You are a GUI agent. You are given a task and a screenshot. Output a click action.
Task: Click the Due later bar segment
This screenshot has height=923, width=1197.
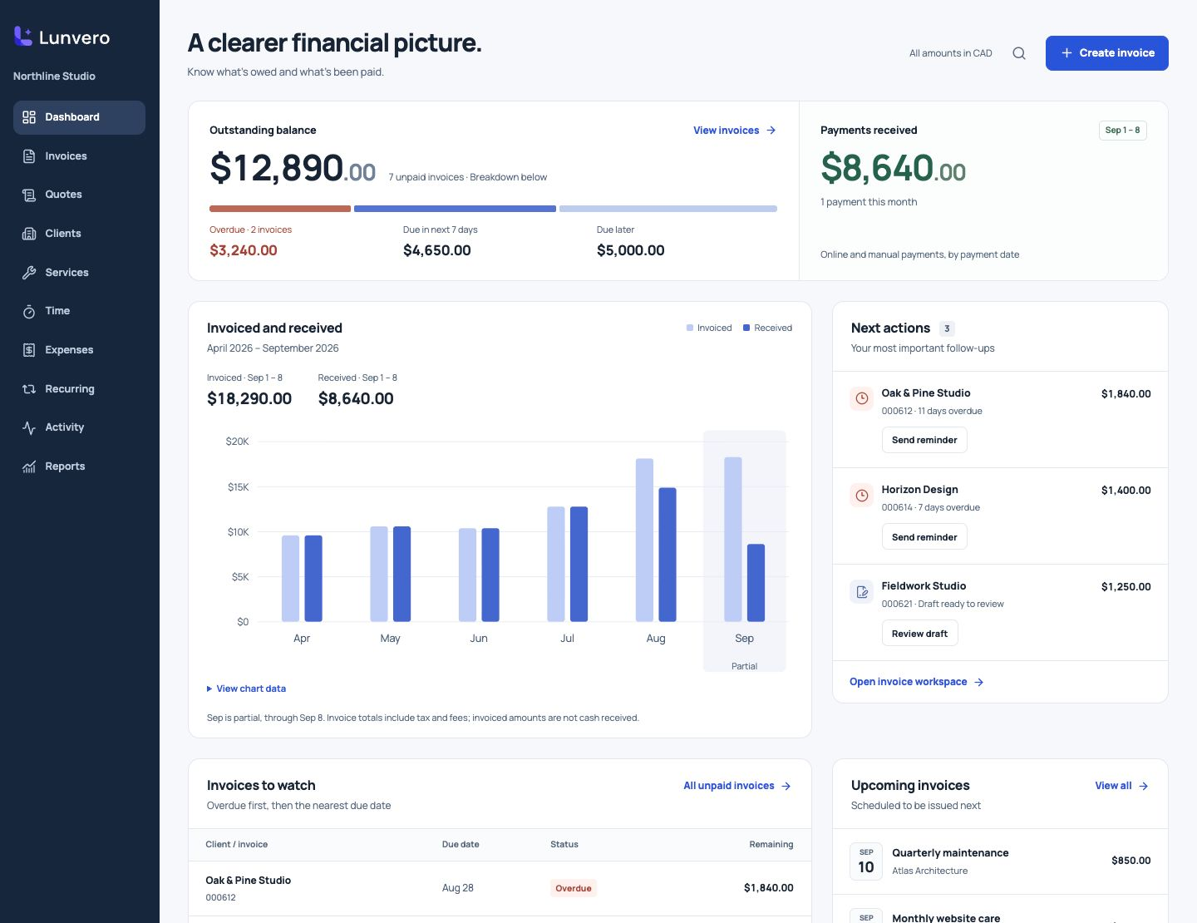668,209
